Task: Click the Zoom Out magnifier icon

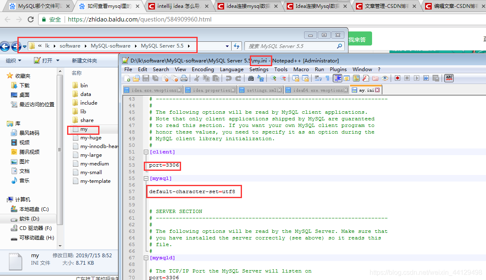Action: (283, 78)
